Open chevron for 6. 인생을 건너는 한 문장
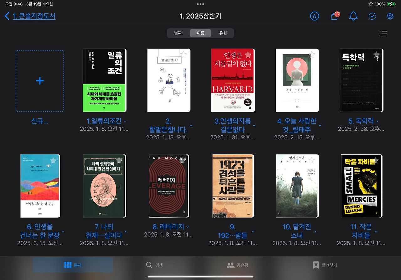The width and height of the screenshot is (401, 280). pyautogui.click(x=63, y=231)
